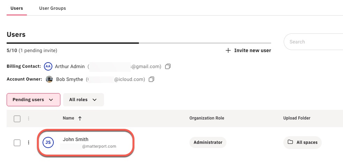343x164 pixels.
Task: Click the user seats usage progress bar
Action: [x=139, y=43]
